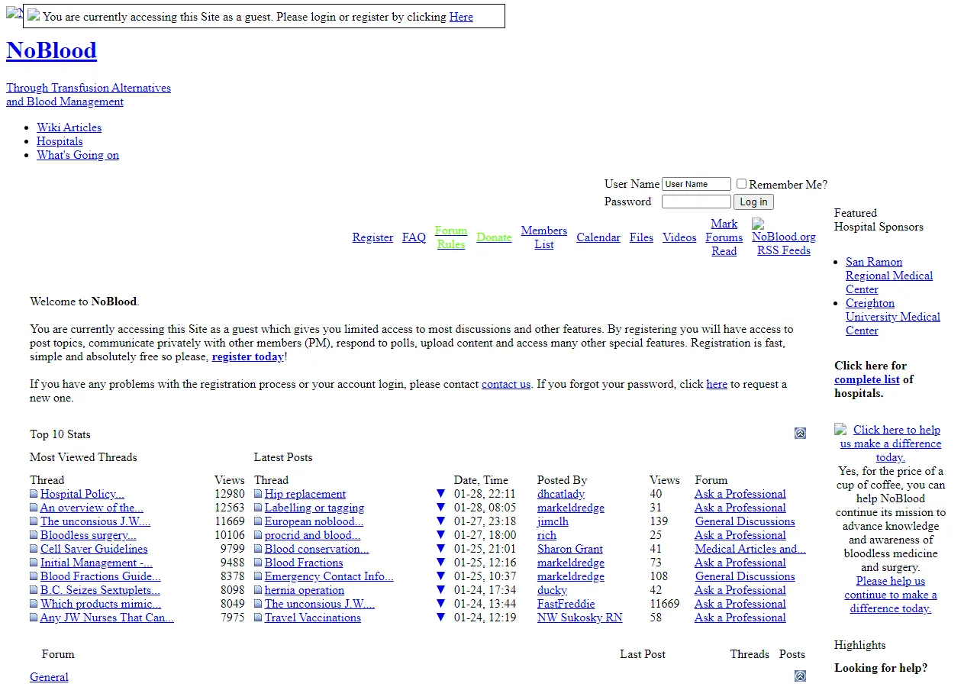Open FastFreddie's profile

(566, 604)
